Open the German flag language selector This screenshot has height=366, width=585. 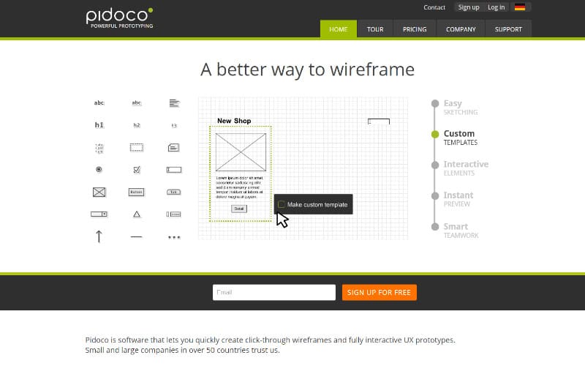tap(520, 7)
